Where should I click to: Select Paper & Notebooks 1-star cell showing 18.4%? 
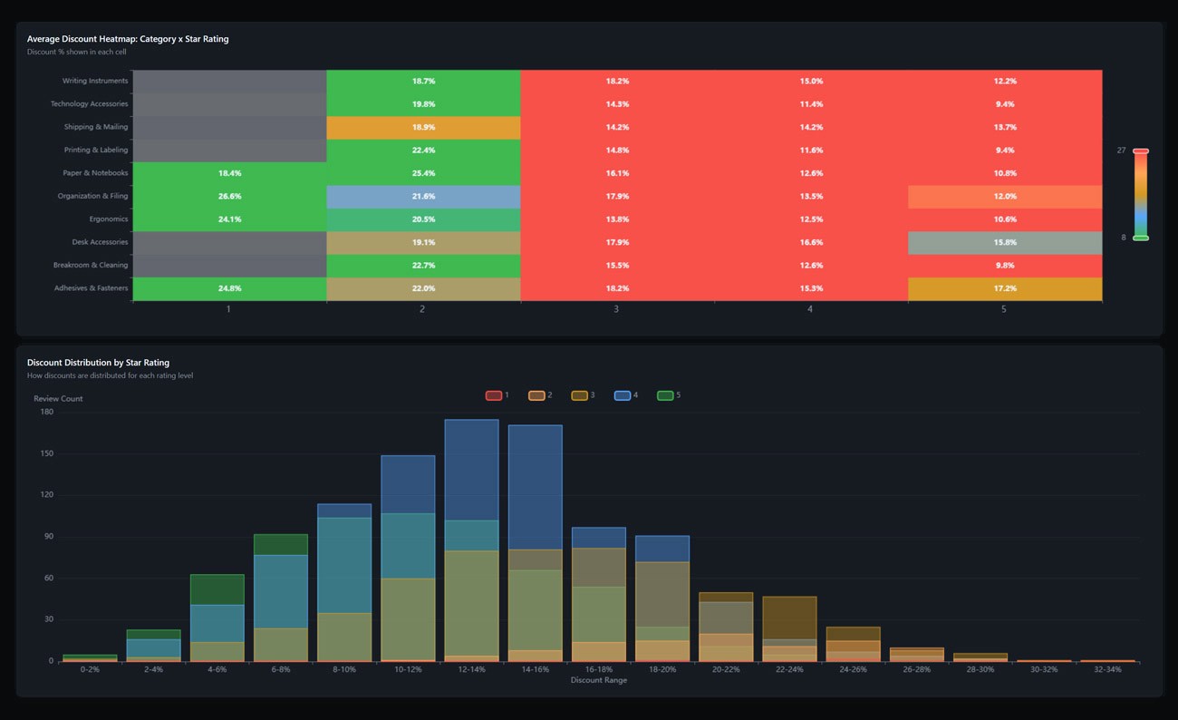[229, 173]
